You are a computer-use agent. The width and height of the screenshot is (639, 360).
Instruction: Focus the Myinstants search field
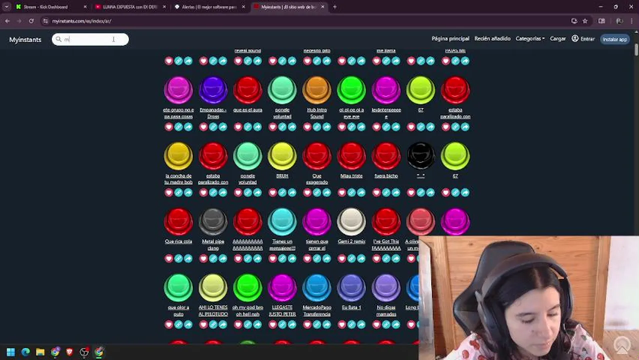[x=90, y=39]
